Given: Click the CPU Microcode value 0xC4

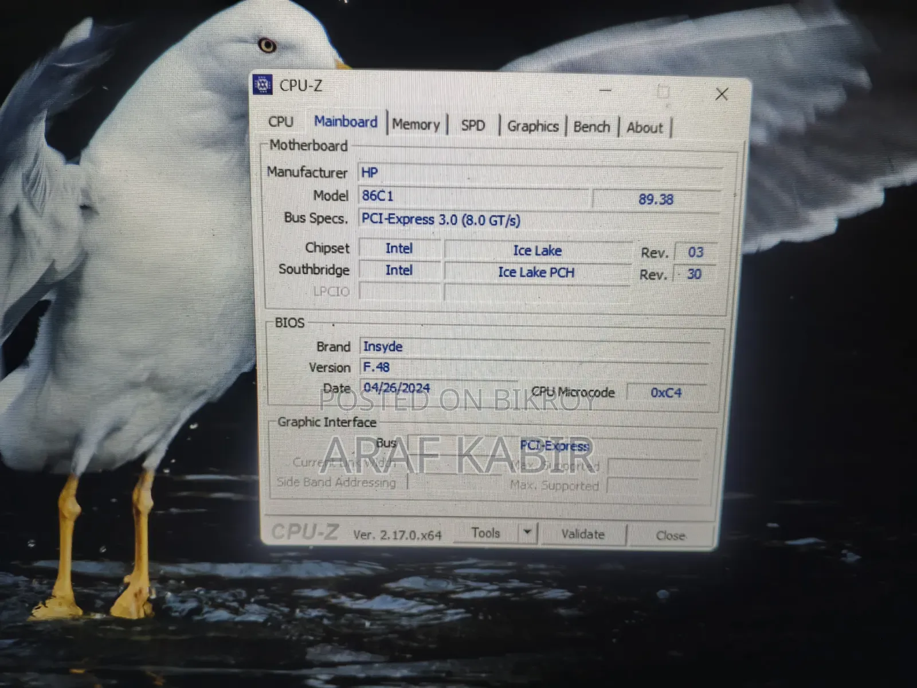Looking at the screenshot, I should coord(666,393).
